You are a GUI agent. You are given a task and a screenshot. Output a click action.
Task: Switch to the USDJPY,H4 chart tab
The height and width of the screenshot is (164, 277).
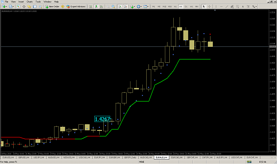point(39,157)
